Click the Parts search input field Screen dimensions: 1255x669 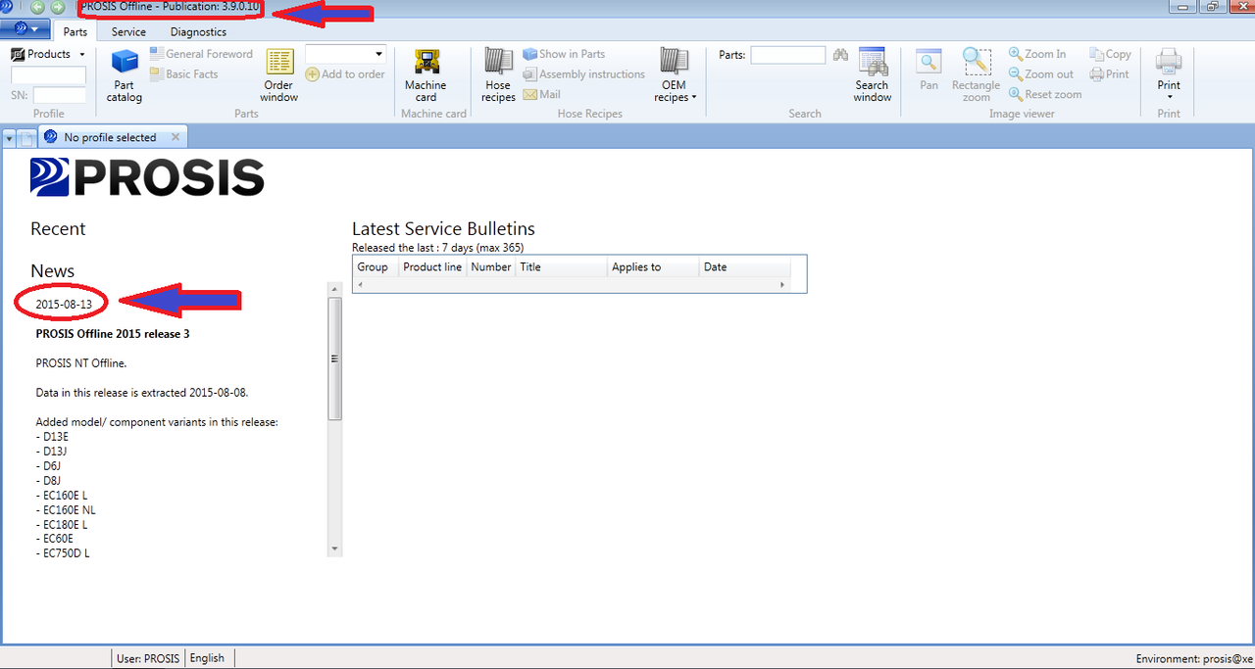coord(788,55)
